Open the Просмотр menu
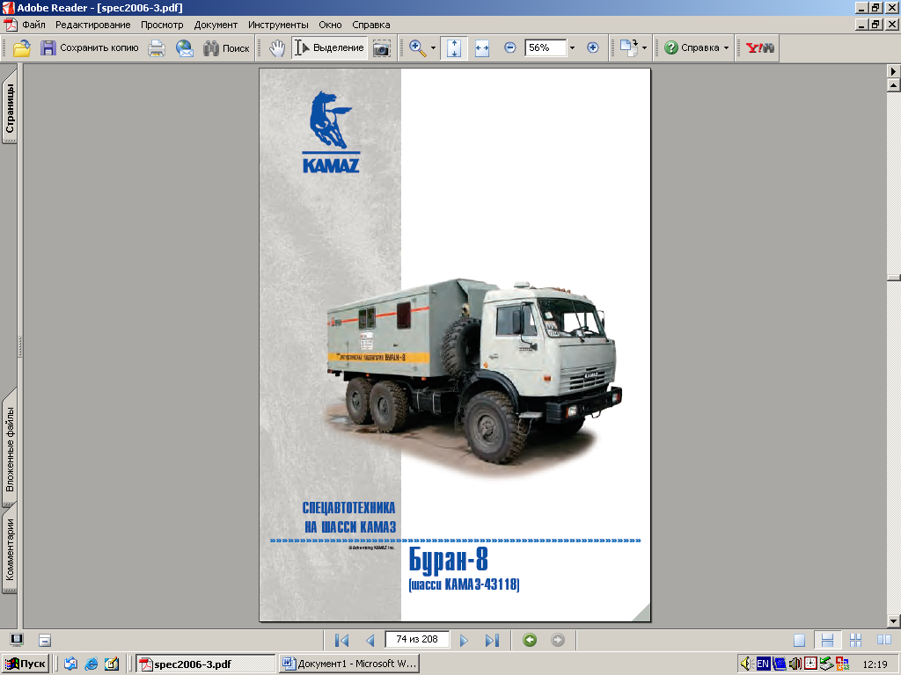Screen dimensions: 901x675 tap(162, 25)
